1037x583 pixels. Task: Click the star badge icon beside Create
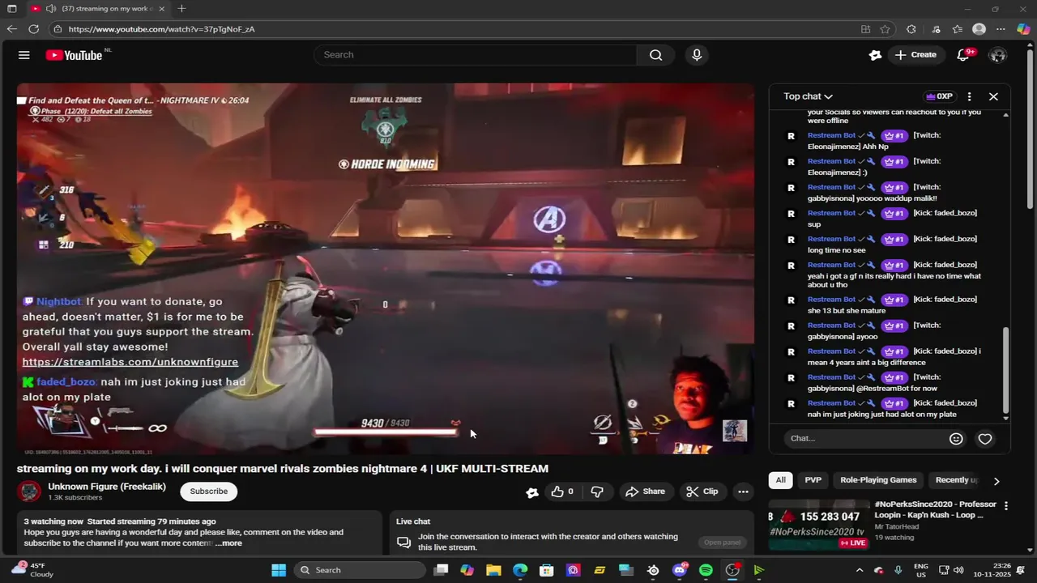tap(875, 55)
